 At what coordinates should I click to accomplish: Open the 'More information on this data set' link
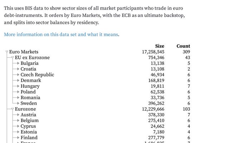click(x=61, y=35)
